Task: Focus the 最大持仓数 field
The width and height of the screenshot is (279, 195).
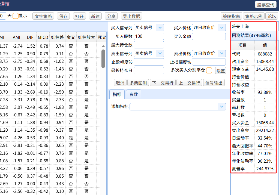Action: pos(149,45)
